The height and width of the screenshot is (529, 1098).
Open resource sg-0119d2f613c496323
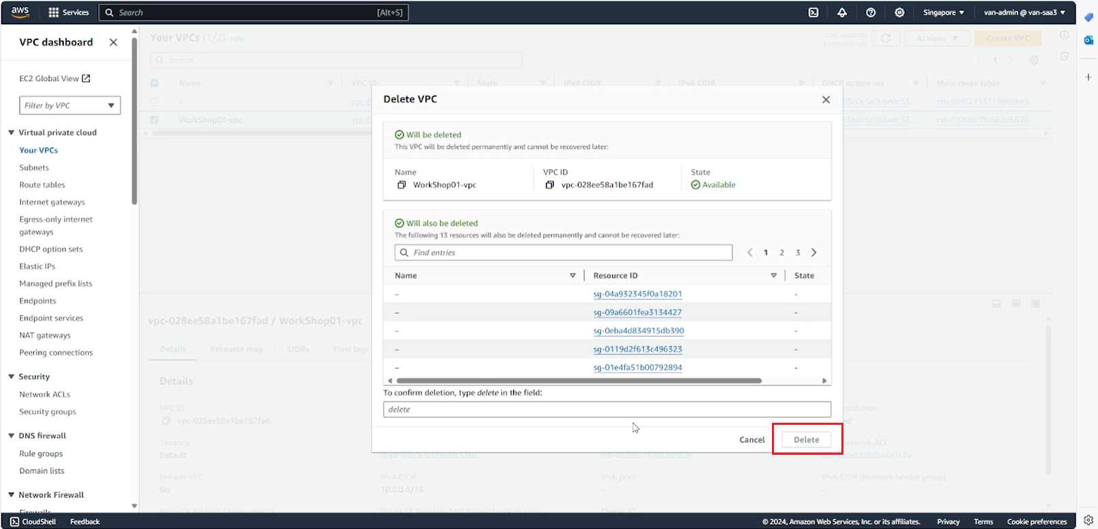pyautogui.click(x=638, y=349)
